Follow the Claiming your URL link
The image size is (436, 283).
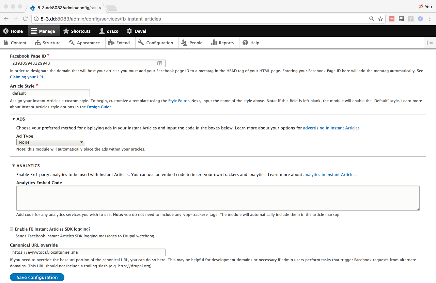pyautogui.click(x=27, y=77)
